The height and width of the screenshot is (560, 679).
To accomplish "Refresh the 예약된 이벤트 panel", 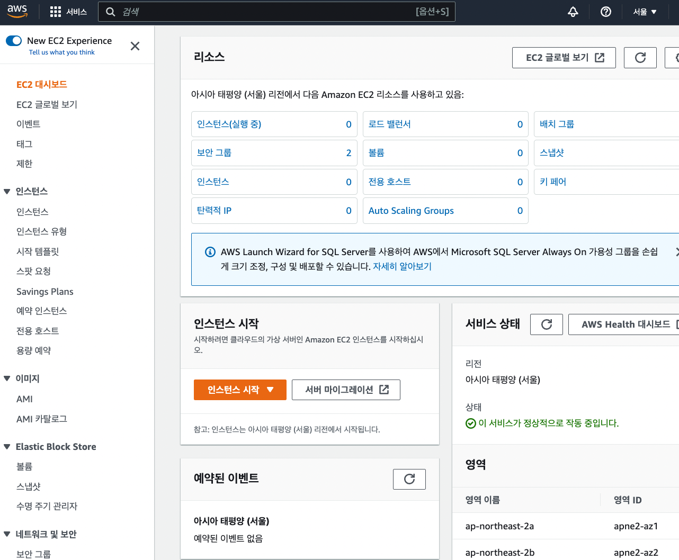I will (409, 479).
